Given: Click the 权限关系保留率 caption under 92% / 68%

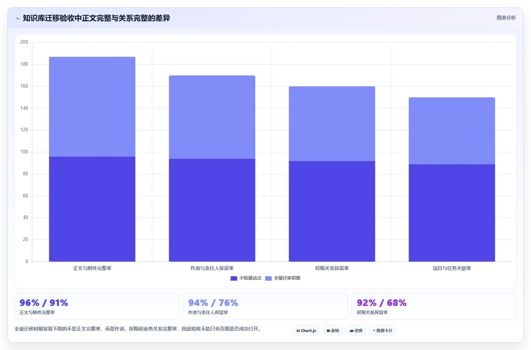Looking at the screenshot, I should [x=372, y=313].
